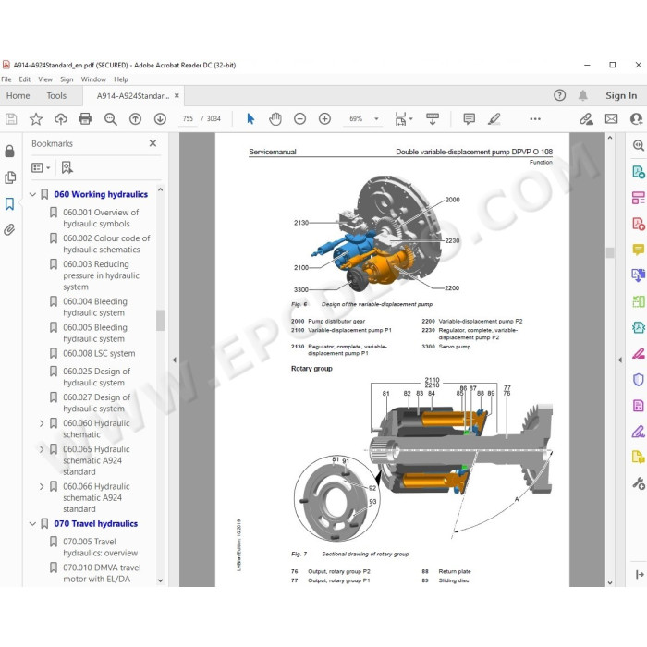The image size is (647, 647).
Task: Open the View menu
Action: click(45, 79)
